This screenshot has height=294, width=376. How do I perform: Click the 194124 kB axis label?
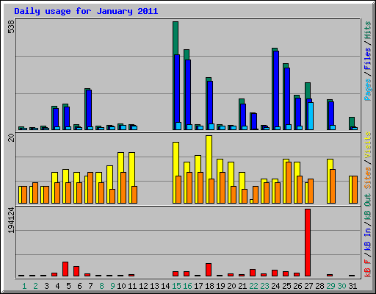(11, 220)
